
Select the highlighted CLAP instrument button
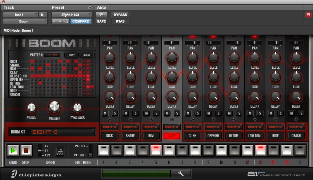pyautogui.click(x=172, y=136)
